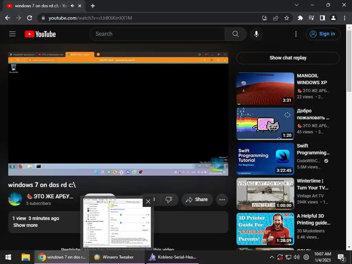Image resolution: width=352 pixels, height=264 pixels.
Task: Open Swift Programming Tutorial thumbnail
Action: (265, 159)
